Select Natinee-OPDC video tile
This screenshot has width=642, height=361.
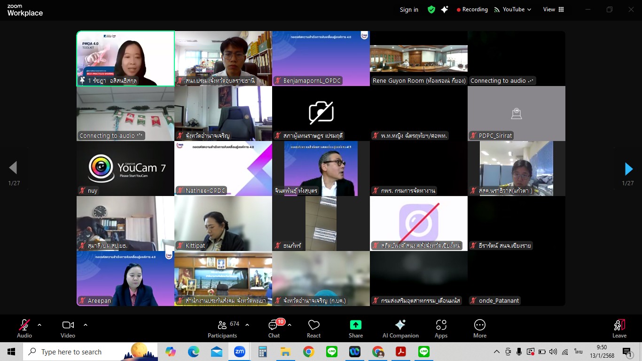(x=223, y=169)
